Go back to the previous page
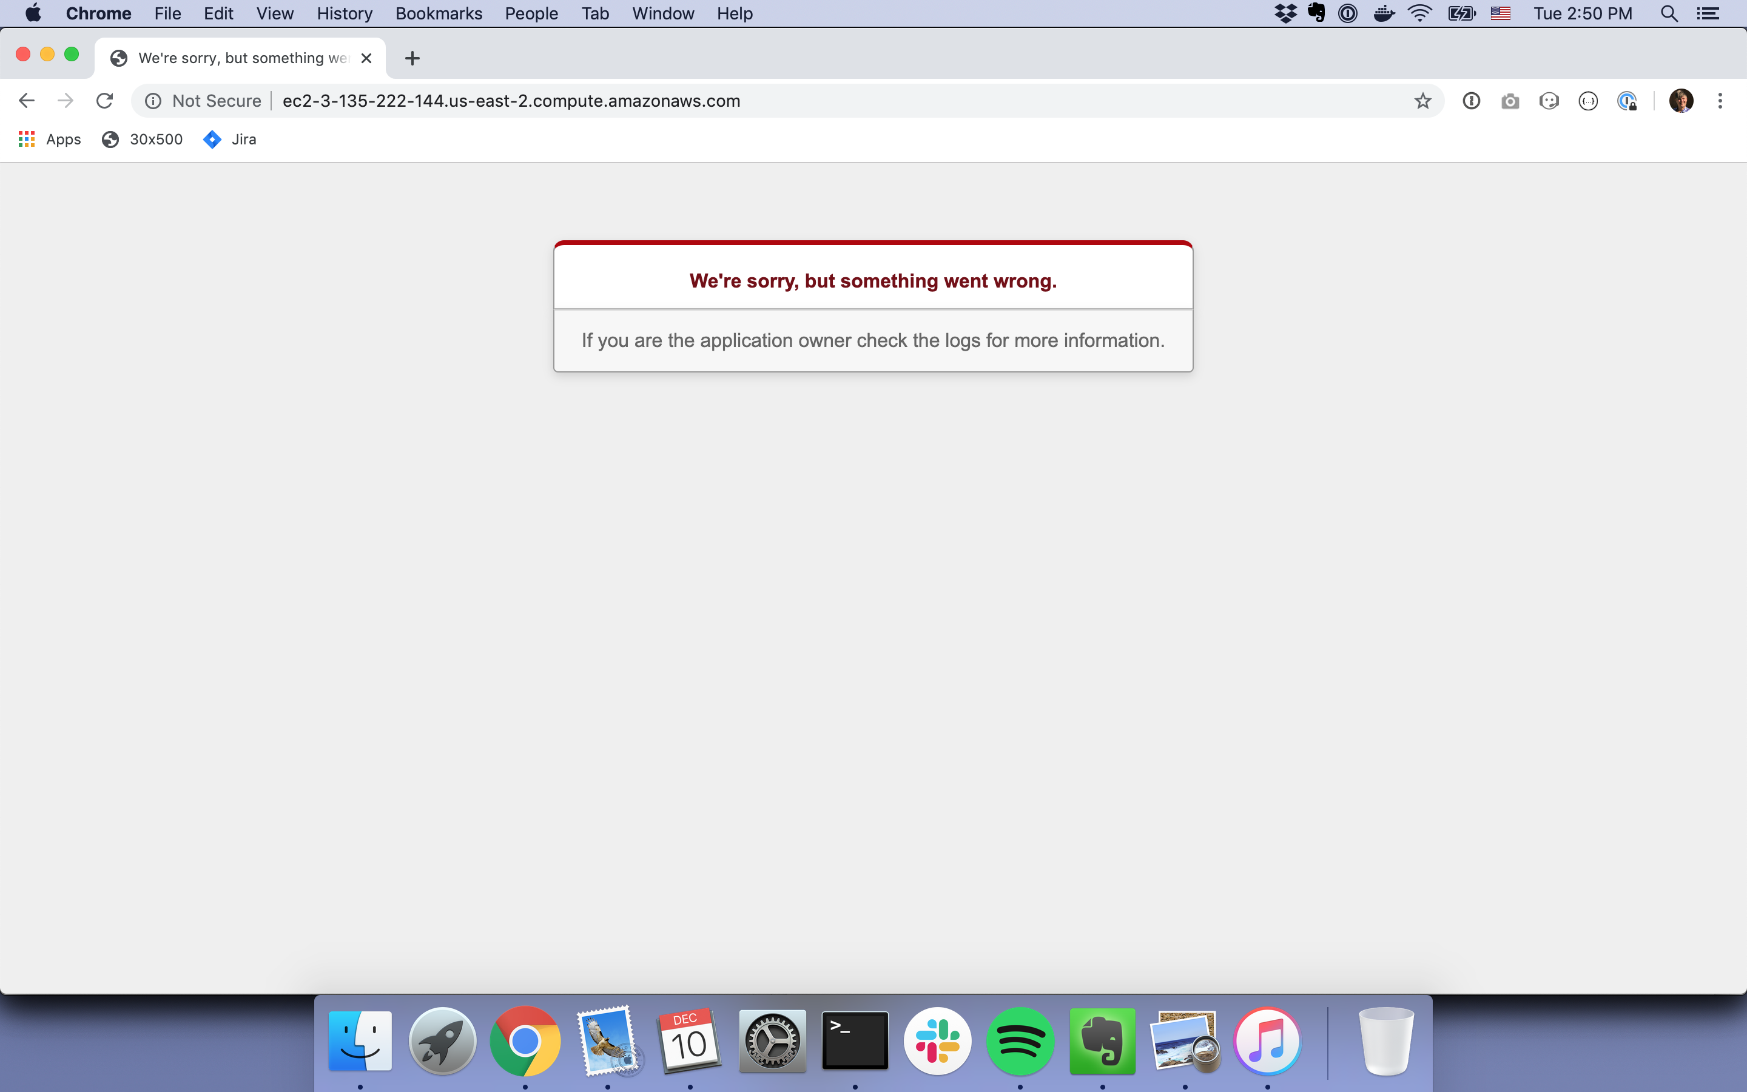 pos(27,100)
